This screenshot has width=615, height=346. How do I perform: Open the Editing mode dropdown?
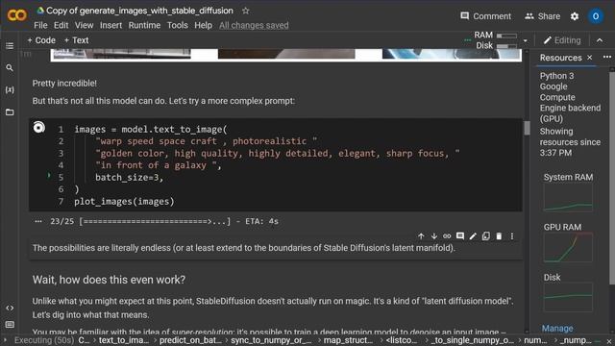[x=562, y=40]
